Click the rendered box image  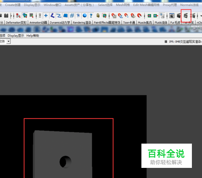coord(63,154)
